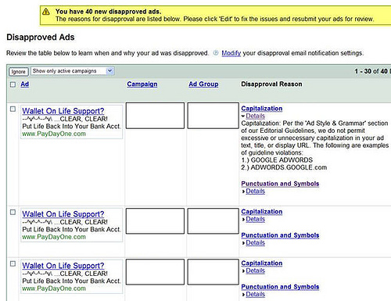
Task: Open Punctuation and Symbols link in third row
Action: pyautogui.click(x=280, y=287)
